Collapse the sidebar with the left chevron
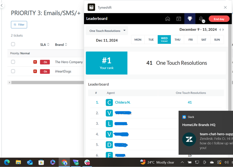The height and width of the screenshot is (167, 233). 2,6
